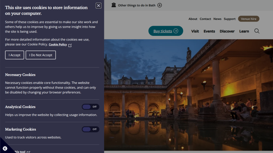Click external link icon beside Cookie Policy
This screenshot has height=153, width=273.
coord(70,45)
